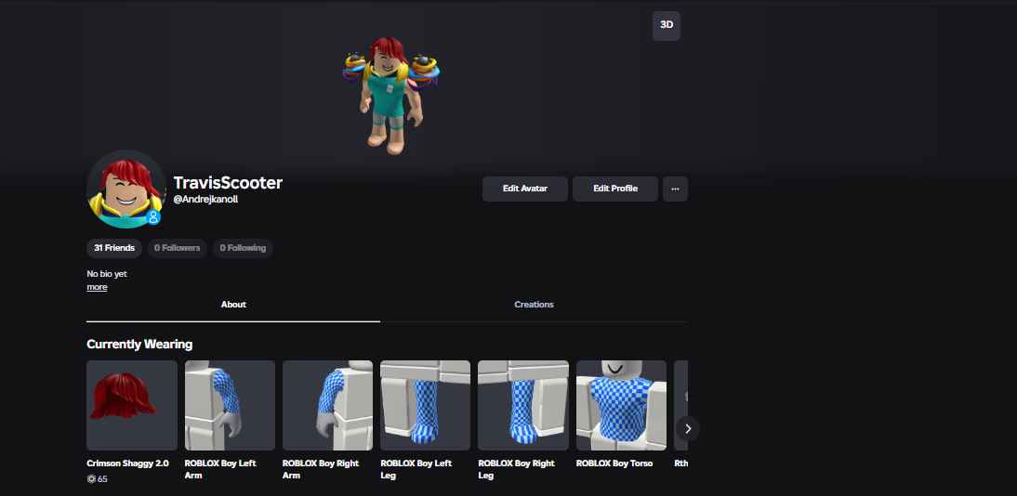Image resolution: width=1017 pixels, height=496 pixels.
Task: Click the TravisScooter display name
Action: tap(228, 183)
